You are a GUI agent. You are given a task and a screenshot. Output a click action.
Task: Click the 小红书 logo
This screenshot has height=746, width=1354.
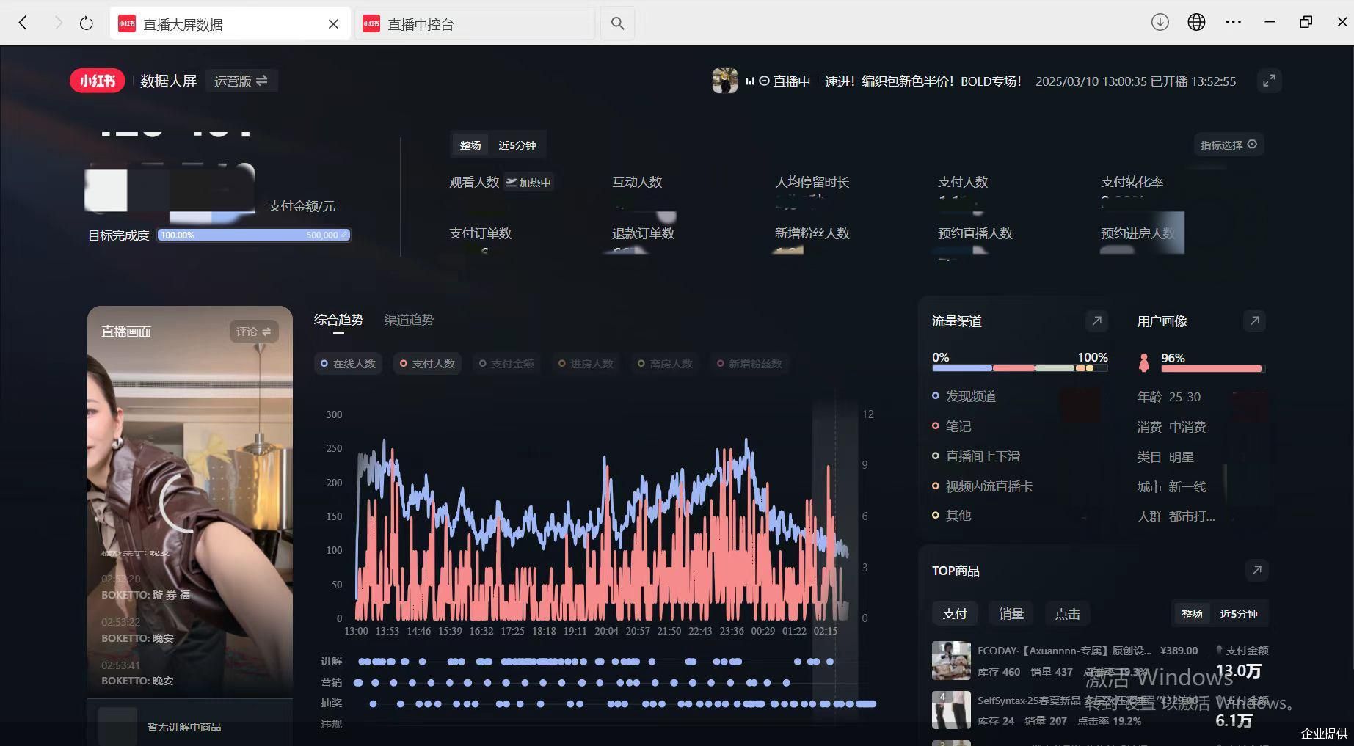click(x=98, y=81)
